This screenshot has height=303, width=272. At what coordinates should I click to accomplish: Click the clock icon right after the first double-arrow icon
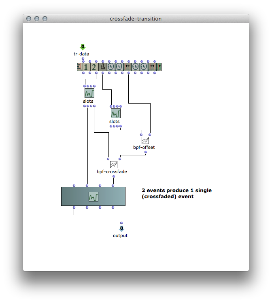pyautogui.click(x=136, y=67)
